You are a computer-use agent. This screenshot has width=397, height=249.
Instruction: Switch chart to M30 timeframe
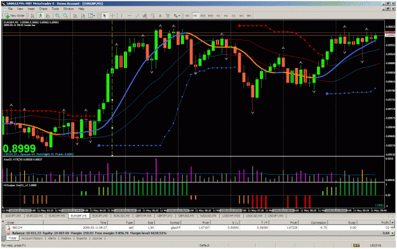tap(211, 16)
